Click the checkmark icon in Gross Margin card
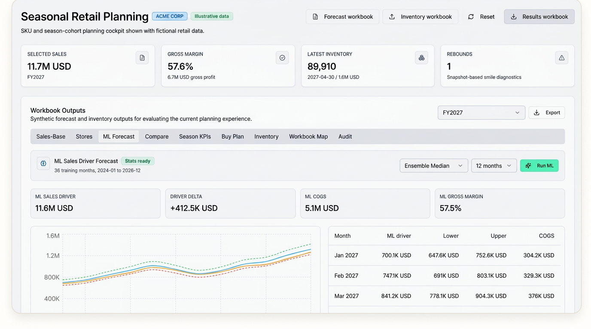 pos(282,58)
